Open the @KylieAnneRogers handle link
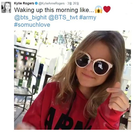Screen dimensions: 133x132 pyautogui.click(x=51, y=3)
